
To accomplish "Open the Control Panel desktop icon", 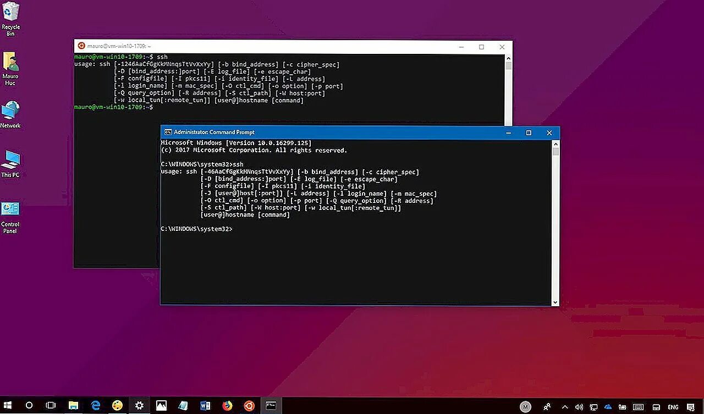I will point(10,217).
